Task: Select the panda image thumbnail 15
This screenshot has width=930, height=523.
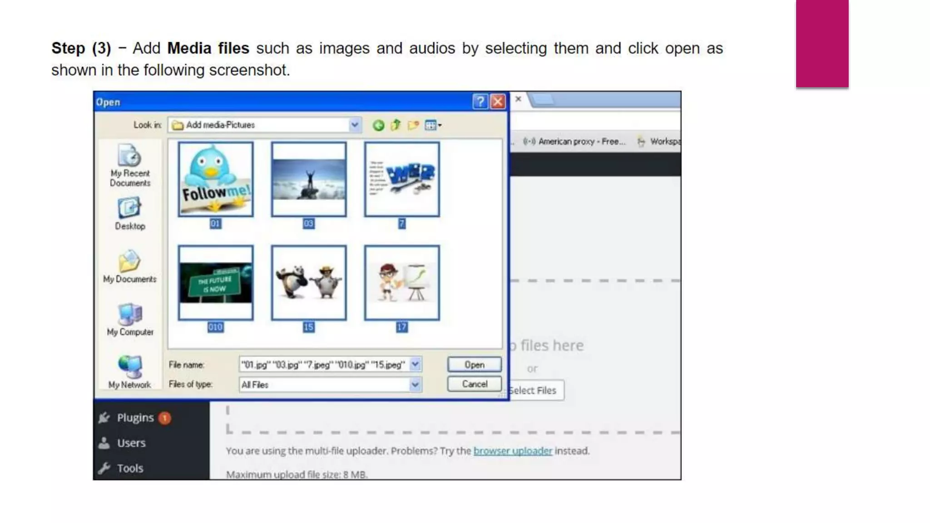Action: [309, 283]
